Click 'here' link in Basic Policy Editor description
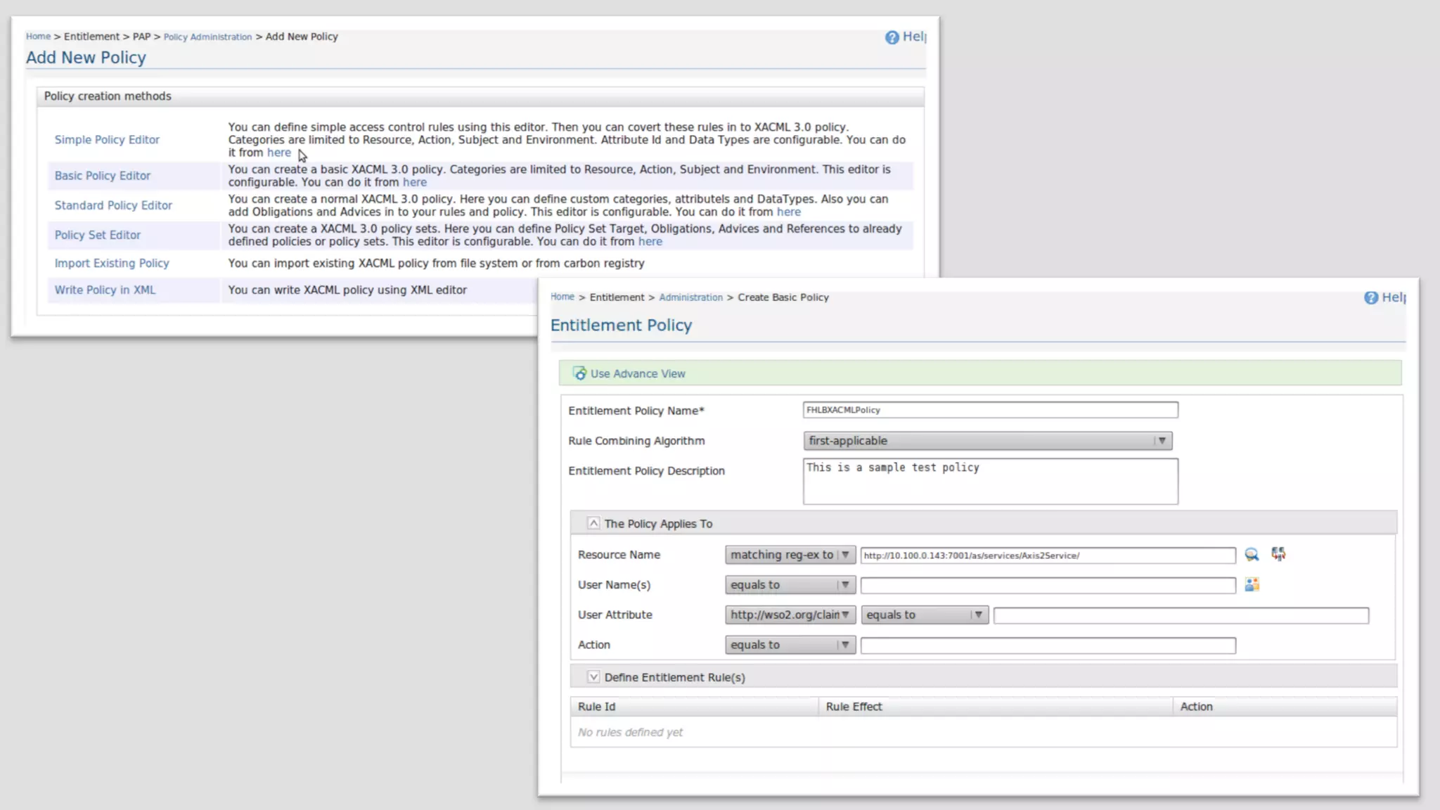The width and height of the screenshot is (1440, 810). (x=415, y=182)
